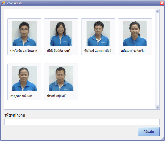
Task: Select the กาญจนา มณีเนตร name caption
Action: click(x=21, y=96)
